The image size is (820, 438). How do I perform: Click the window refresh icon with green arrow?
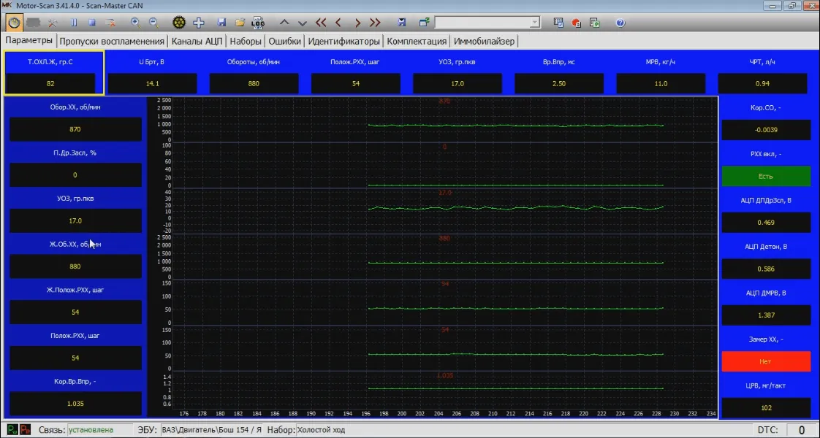424,23
